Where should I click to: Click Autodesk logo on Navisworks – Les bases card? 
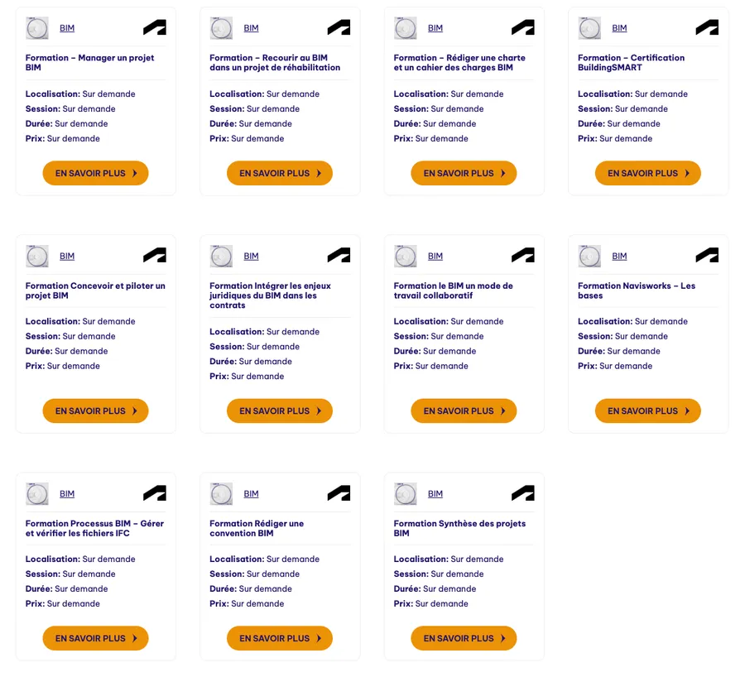tap(707, 256)
